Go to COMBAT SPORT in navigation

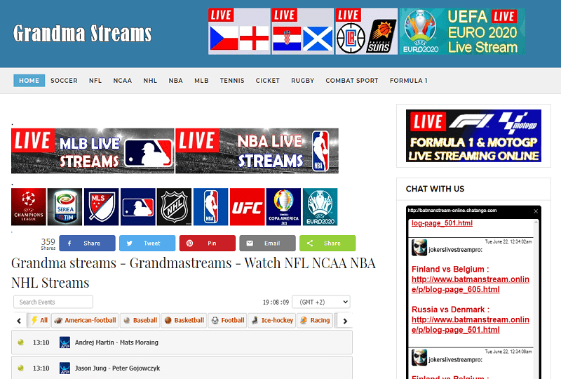tap(351, 81)
